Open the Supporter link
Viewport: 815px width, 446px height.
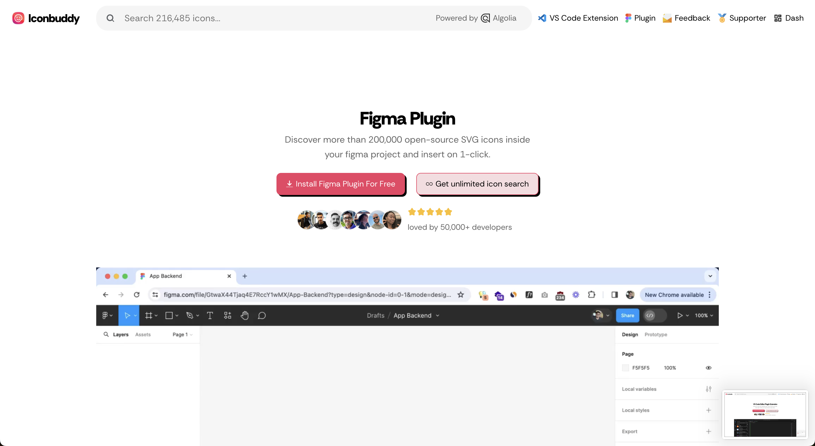coord(742,18)
